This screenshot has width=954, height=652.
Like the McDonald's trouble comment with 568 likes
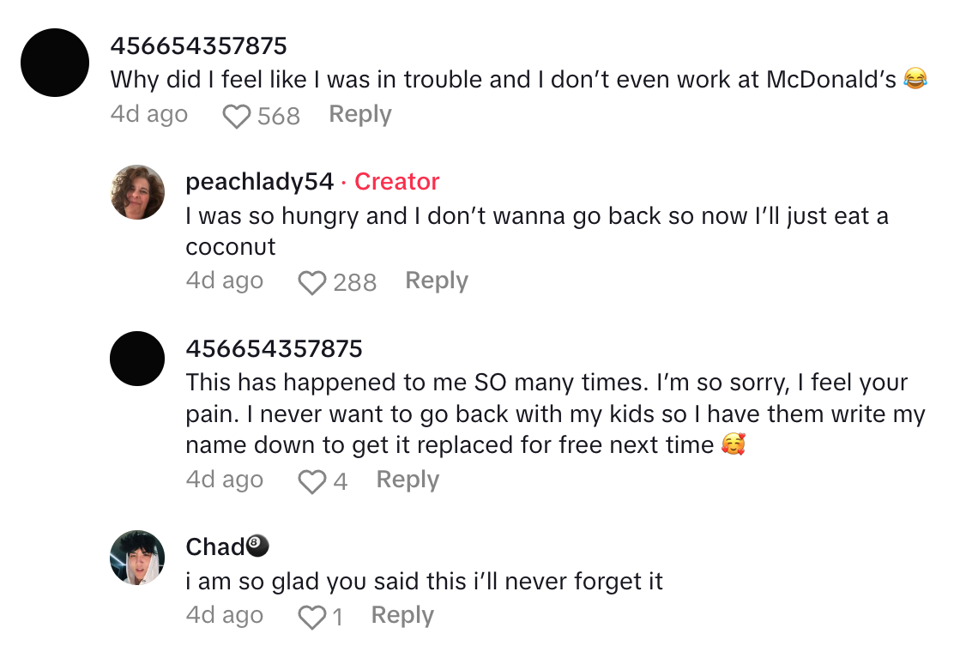pyautogui.click(x=236, y=116)
